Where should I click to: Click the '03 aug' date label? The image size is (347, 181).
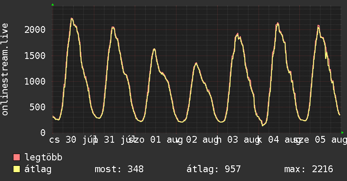pos(244,140)
